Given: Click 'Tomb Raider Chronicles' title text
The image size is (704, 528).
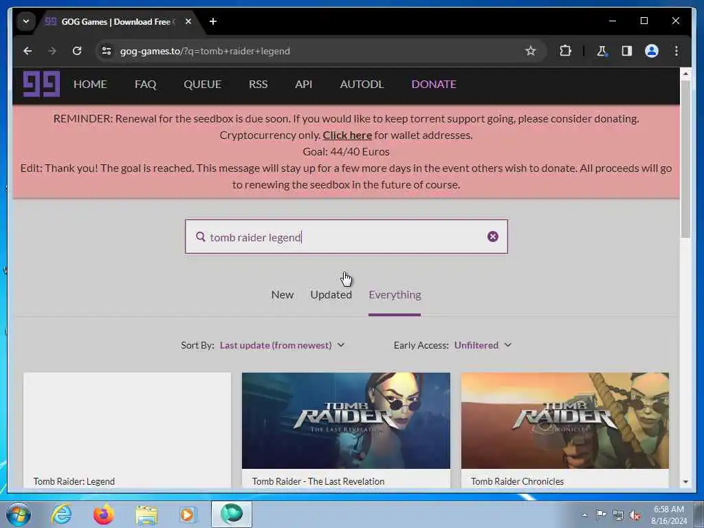Looking at the screenshot, I should pyautogui.click(x=517, y=481).
